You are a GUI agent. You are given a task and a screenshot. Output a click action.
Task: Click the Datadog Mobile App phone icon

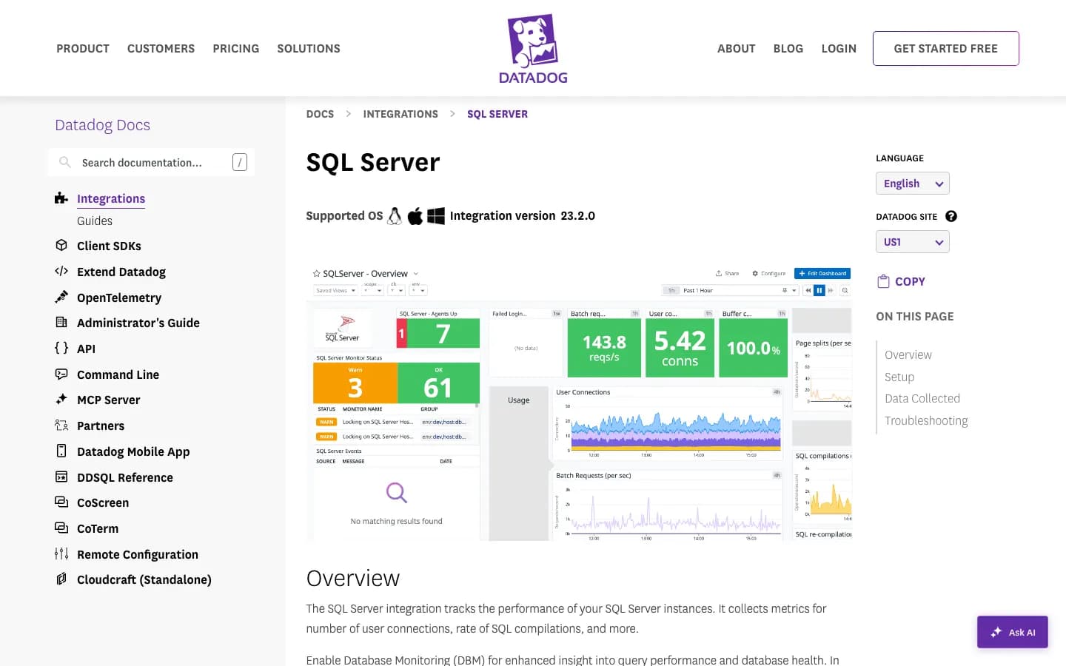point(61,451)
